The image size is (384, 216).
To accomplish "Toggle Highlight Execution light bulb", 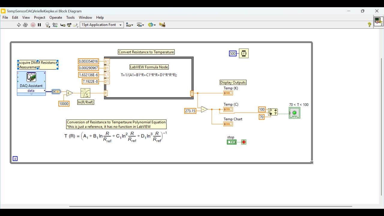I will click(47, 25).
